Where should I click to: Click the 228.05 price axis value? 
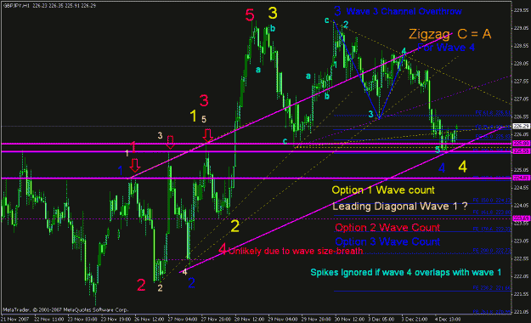521,64
